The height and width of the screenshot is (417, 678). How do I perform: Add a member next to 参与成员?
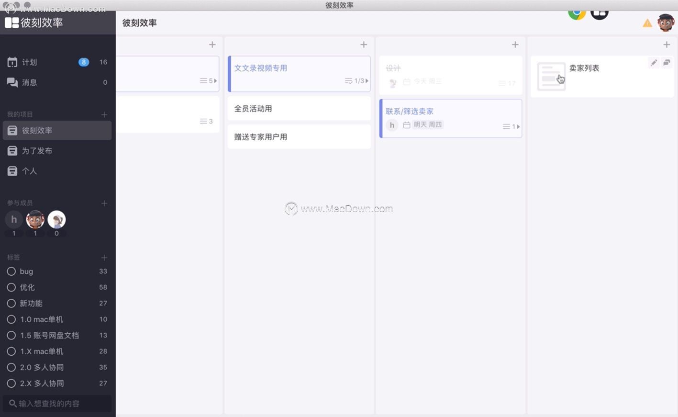point(104,203)
